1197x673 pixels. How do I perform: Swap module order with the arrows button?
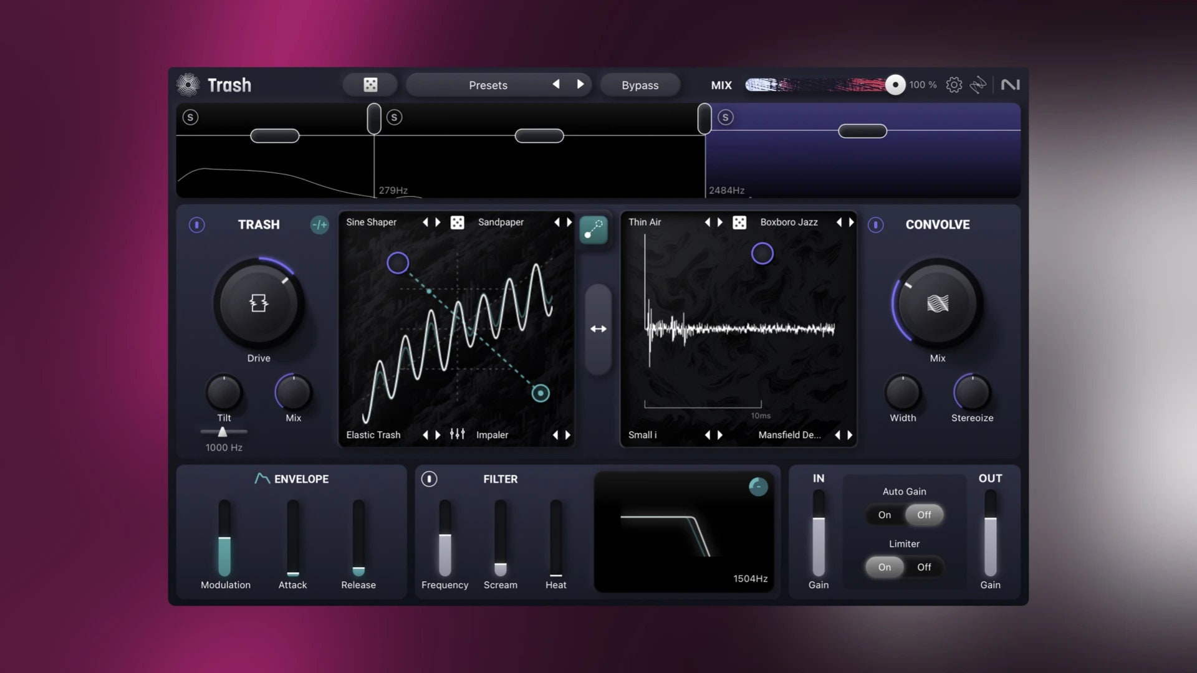[598, 329]
